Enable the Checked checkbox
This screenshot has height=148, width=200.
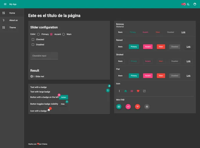point(33,39)
